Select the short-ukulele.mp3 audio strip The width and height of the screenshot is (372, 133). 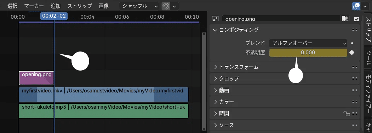coord(103,111)
